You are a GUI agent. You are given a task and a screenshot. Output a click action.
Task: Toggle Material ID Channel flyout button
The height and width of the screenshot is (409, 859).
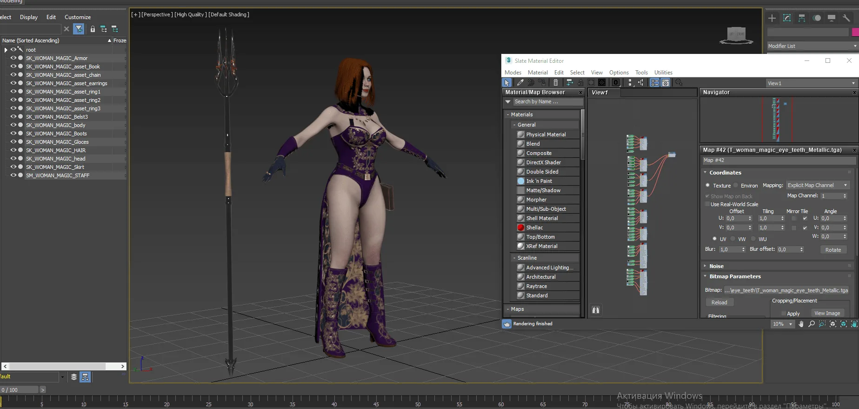615,82
